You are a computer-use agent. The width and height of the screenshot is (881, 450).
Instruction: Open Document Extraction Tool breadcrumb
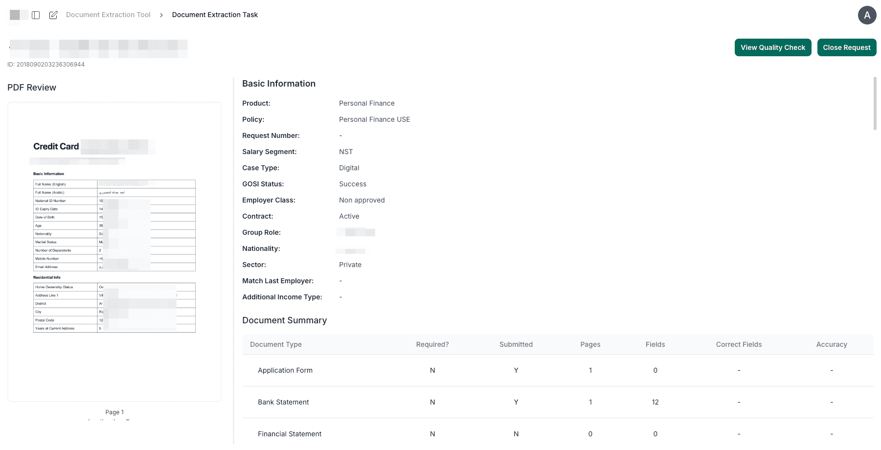(x=108, y=15)
